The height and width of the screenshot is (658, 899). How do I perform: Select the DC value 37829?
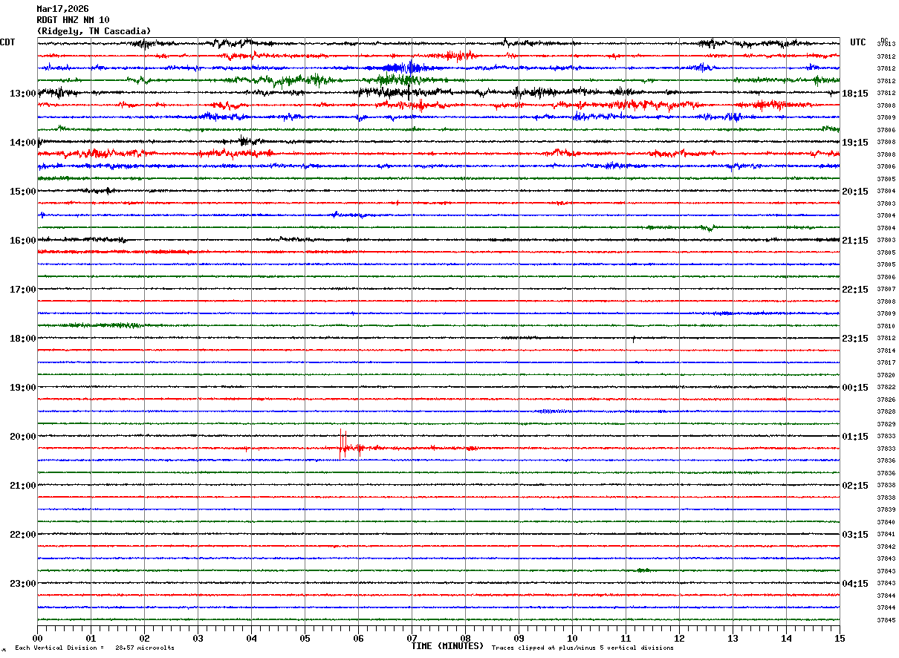coord(886,424)
